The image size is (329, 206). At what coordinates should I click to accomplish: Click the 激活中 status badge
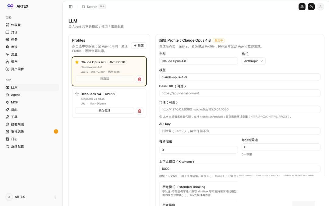click(x=219, y=40)
